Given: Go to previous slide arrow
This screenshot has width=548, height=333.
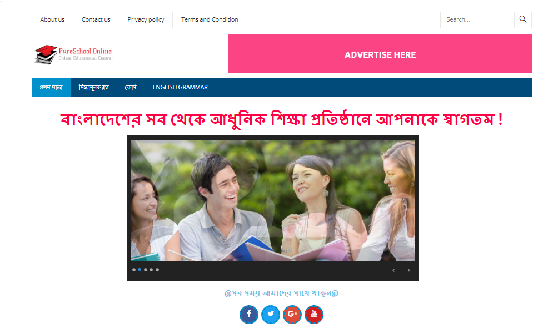Looking at the screenshot, I should point(393,270).
